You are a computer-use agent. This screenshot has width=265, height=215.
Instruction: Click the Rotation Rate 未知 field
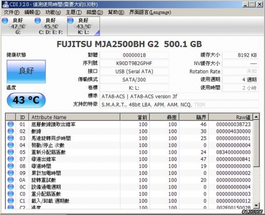coord(240,72)
